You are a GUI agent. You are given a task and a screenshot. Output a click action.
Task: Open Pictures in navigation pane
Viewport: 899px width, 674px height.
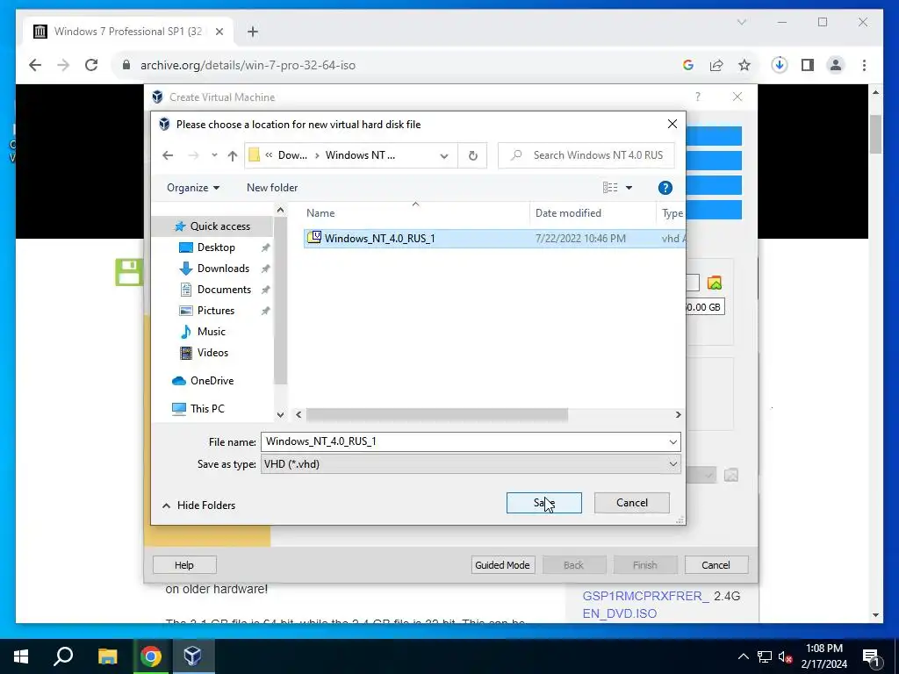pyautogui.click(x=216, y=311)
